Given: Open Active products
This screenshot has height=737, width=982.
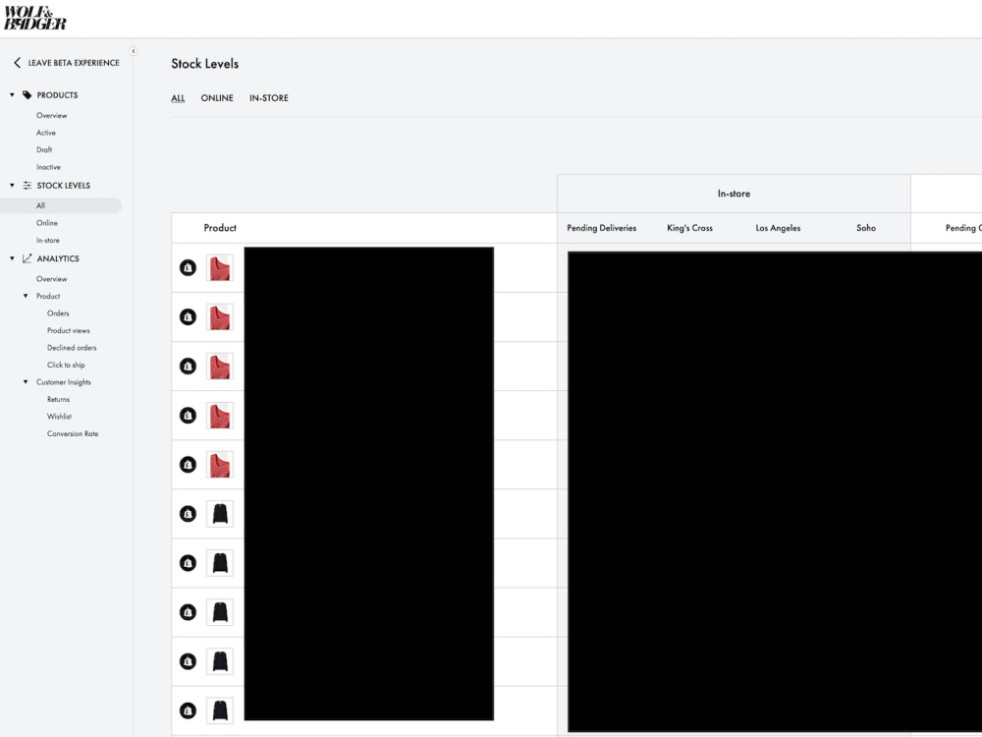Looking at the screenshot, I should (46, 133).
